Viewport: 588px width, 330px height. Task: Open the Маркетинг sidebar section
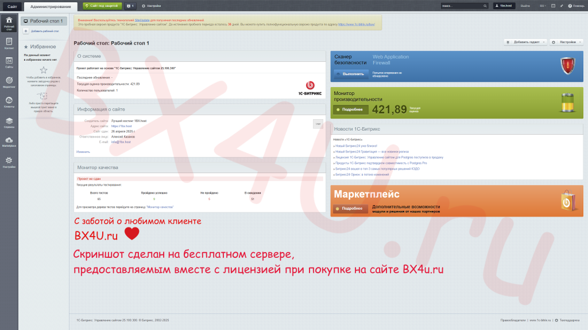(9, 82)
